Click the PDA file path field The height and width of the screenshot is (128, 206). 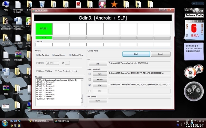click(139, 74)
